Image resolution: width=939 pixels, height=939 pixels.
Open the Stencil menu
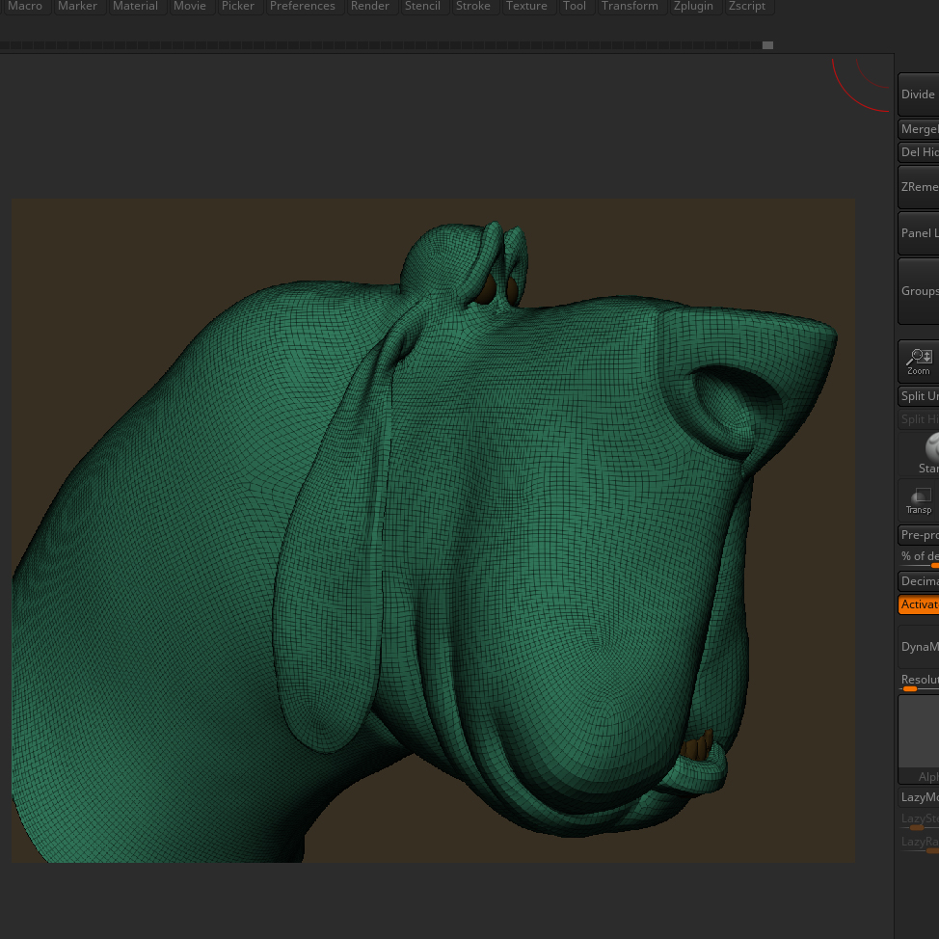422,6
